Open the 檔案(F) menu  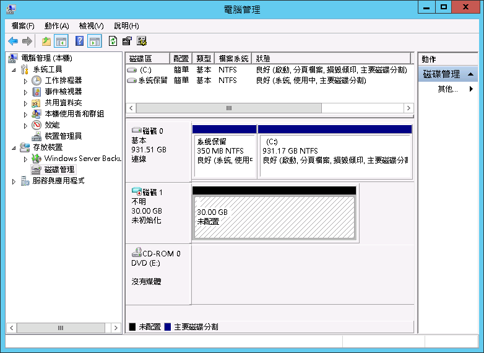pyautogui.click(x=23, y=26)
